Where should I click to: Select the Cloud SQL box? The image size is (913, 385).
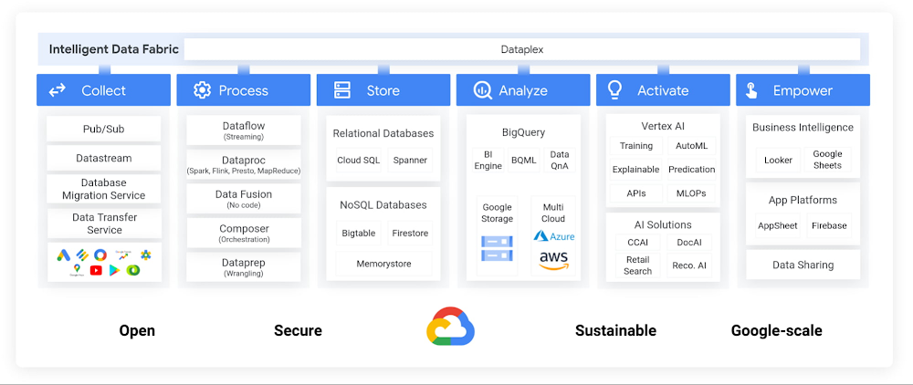(x=359, y=160)
